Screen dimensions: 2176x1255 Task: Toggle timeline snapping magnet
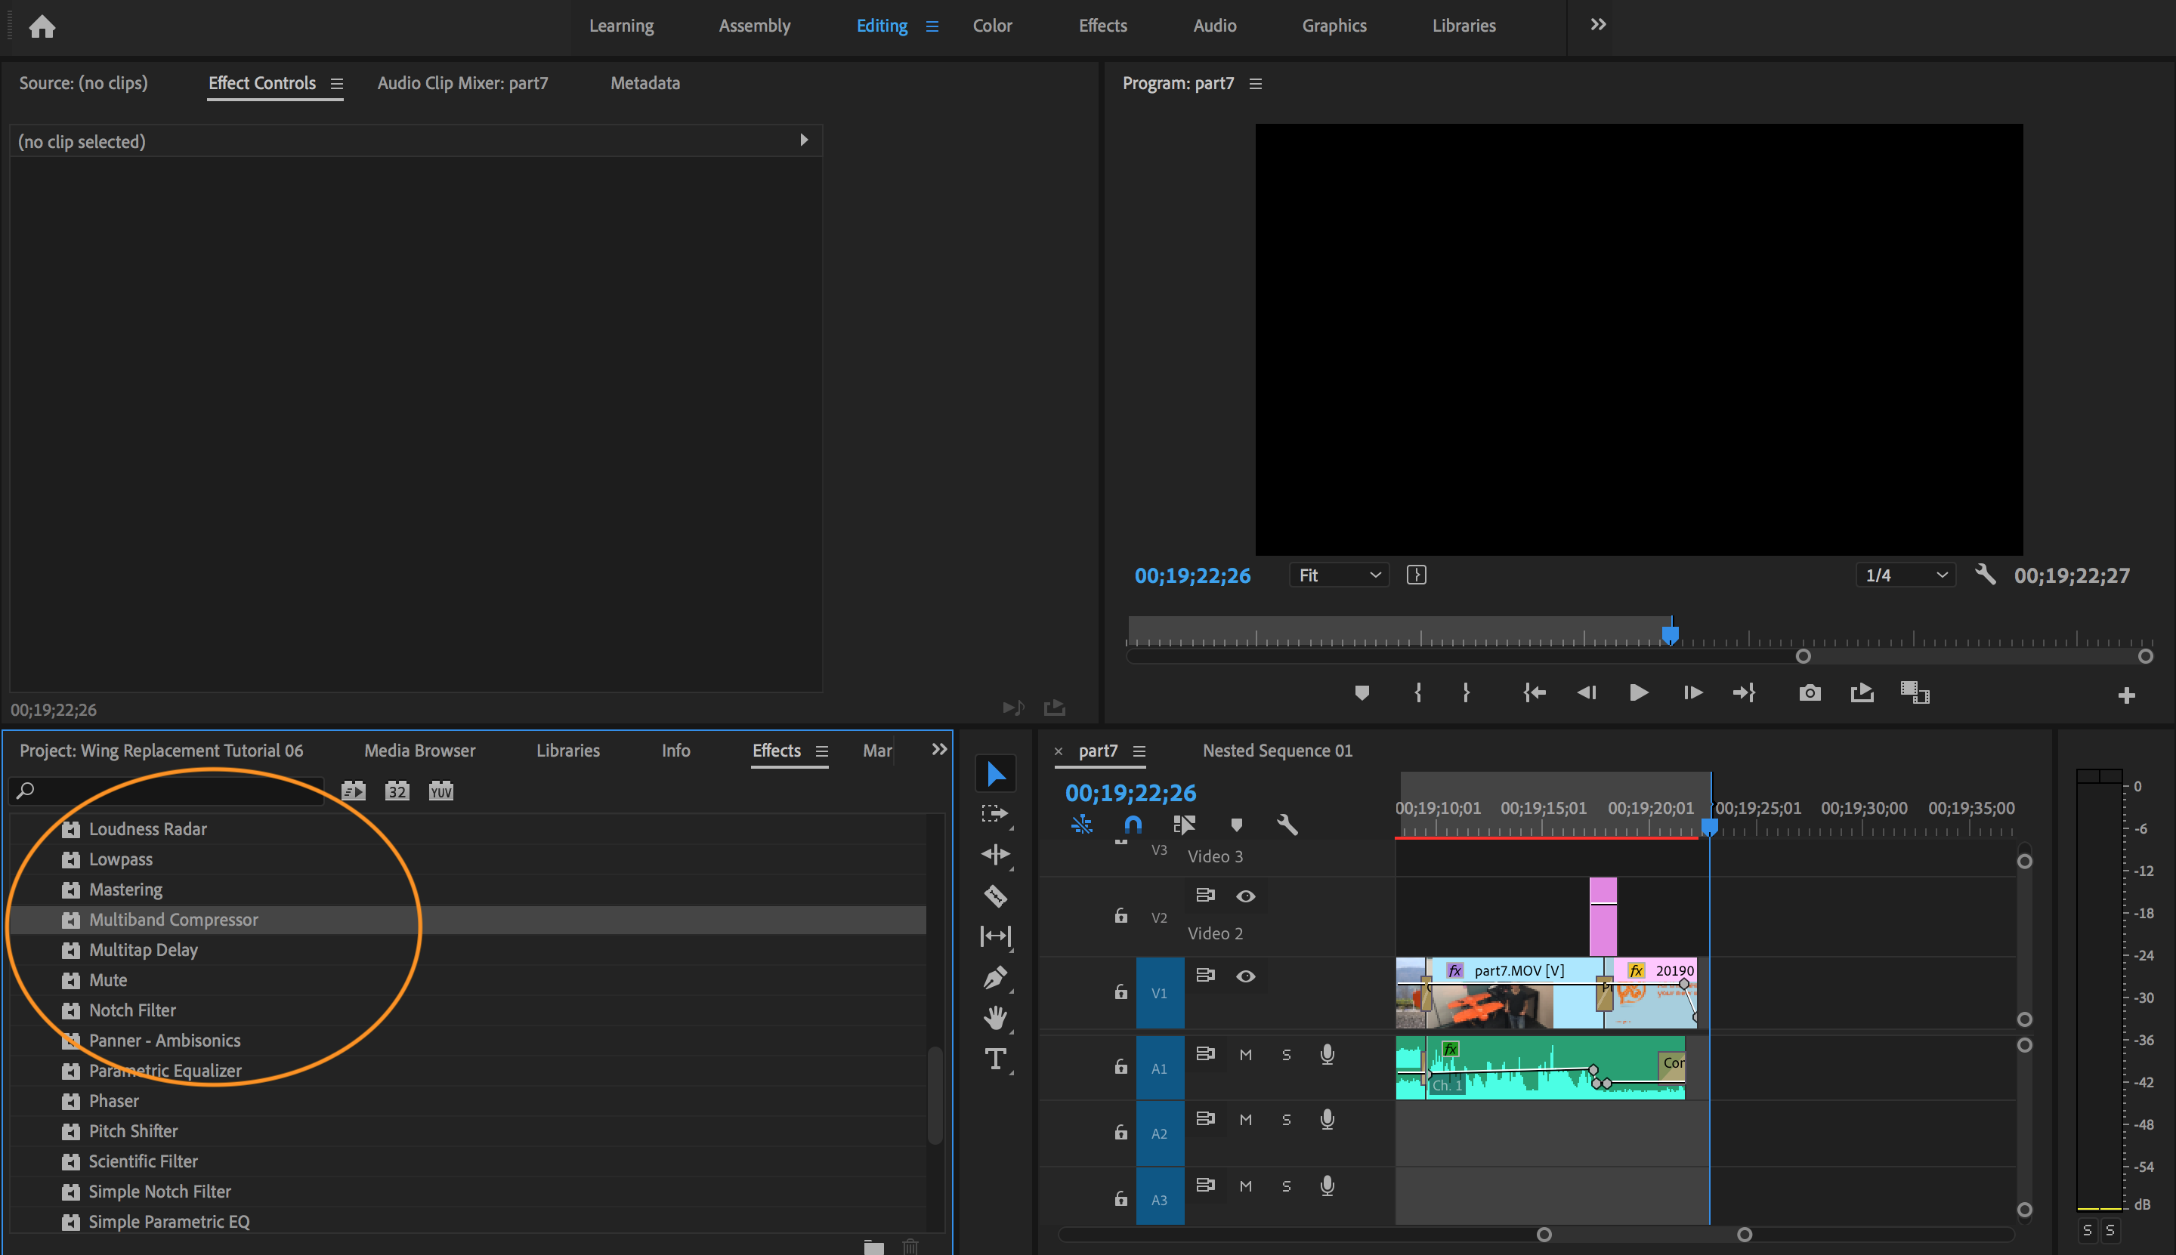click(x=1133, y=825)
